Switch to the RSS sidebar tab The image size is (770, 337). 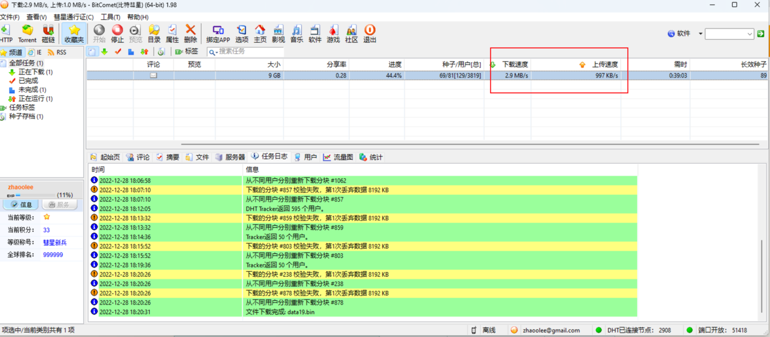click(57, 52)
